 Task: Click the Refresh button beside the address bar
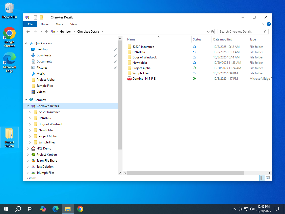click(x=213, y=32)
